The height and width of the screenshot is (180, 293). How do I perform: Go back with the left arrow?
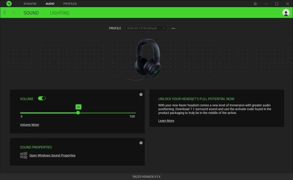[5, 13]
